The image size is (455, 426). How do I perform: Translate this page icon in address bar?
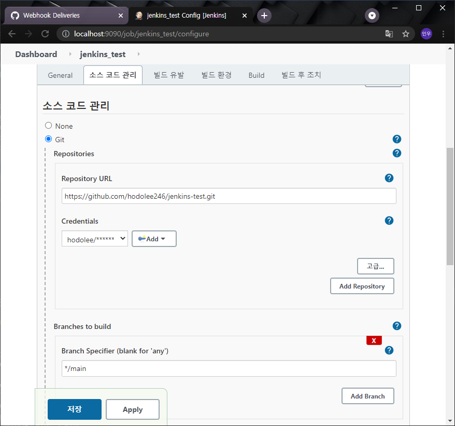[x=389, y=34]
